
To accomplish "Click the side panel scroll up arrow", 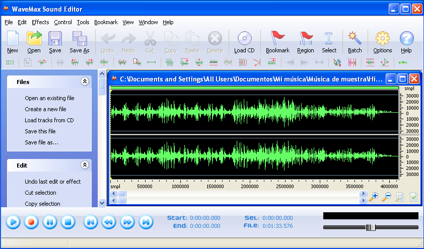I will (x=102, y=73).
